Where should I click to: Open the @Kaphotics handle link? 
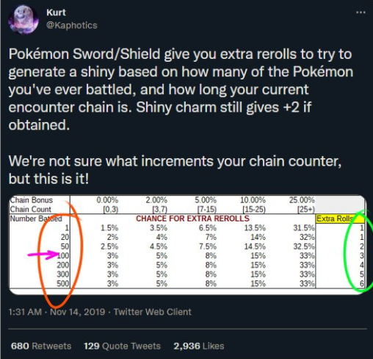pos(72,25)
